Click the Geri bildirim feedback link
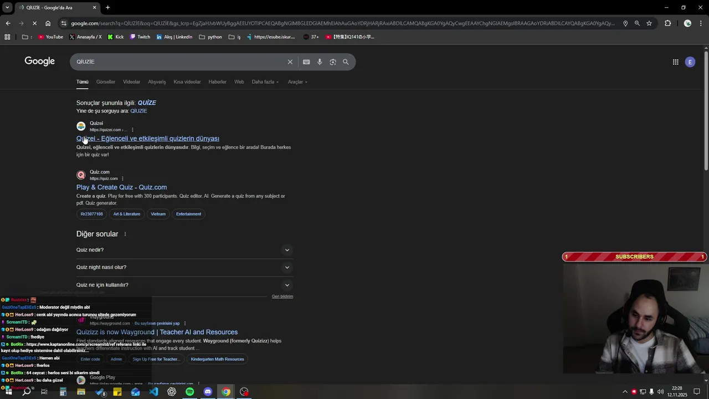The height and width of the screenshot is (399, 709). (282, 296)
